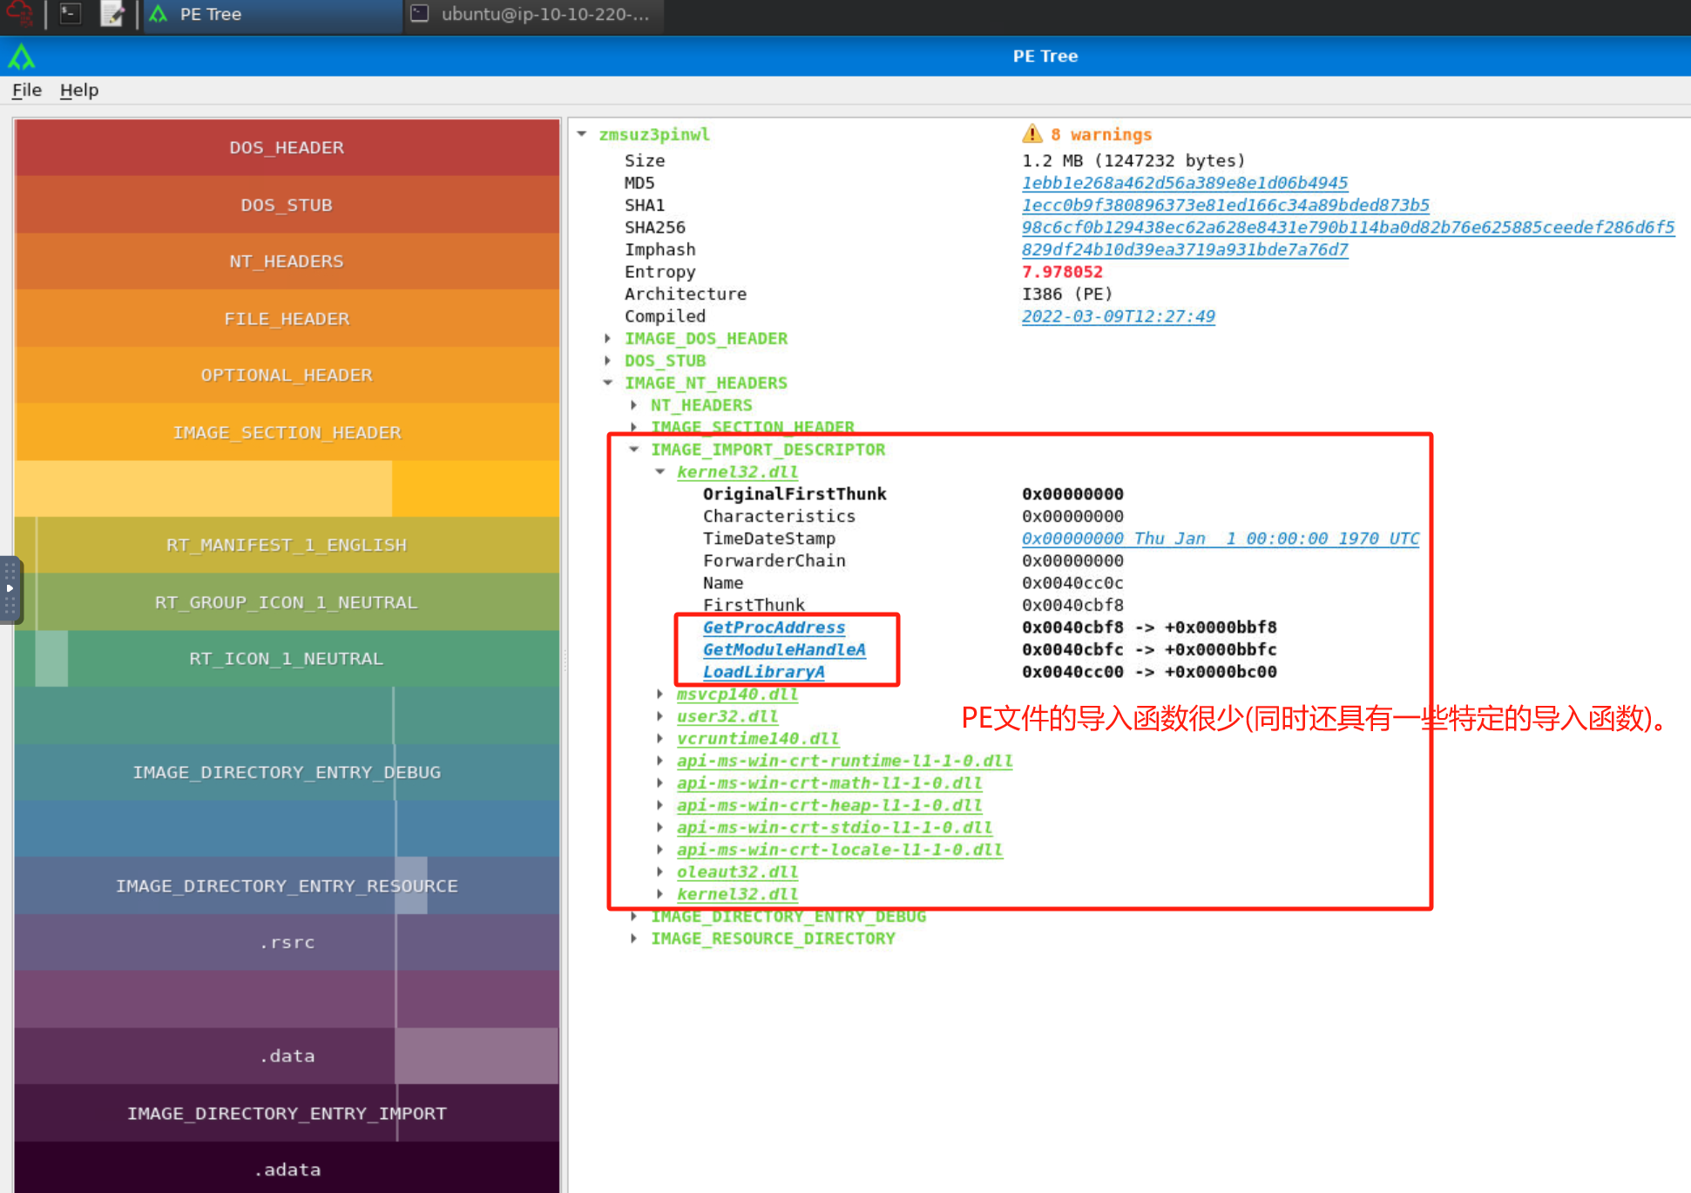
Task: Open the terminal launcher icon in taskbar
Action: pyautogui.click(x=70, y=14)
